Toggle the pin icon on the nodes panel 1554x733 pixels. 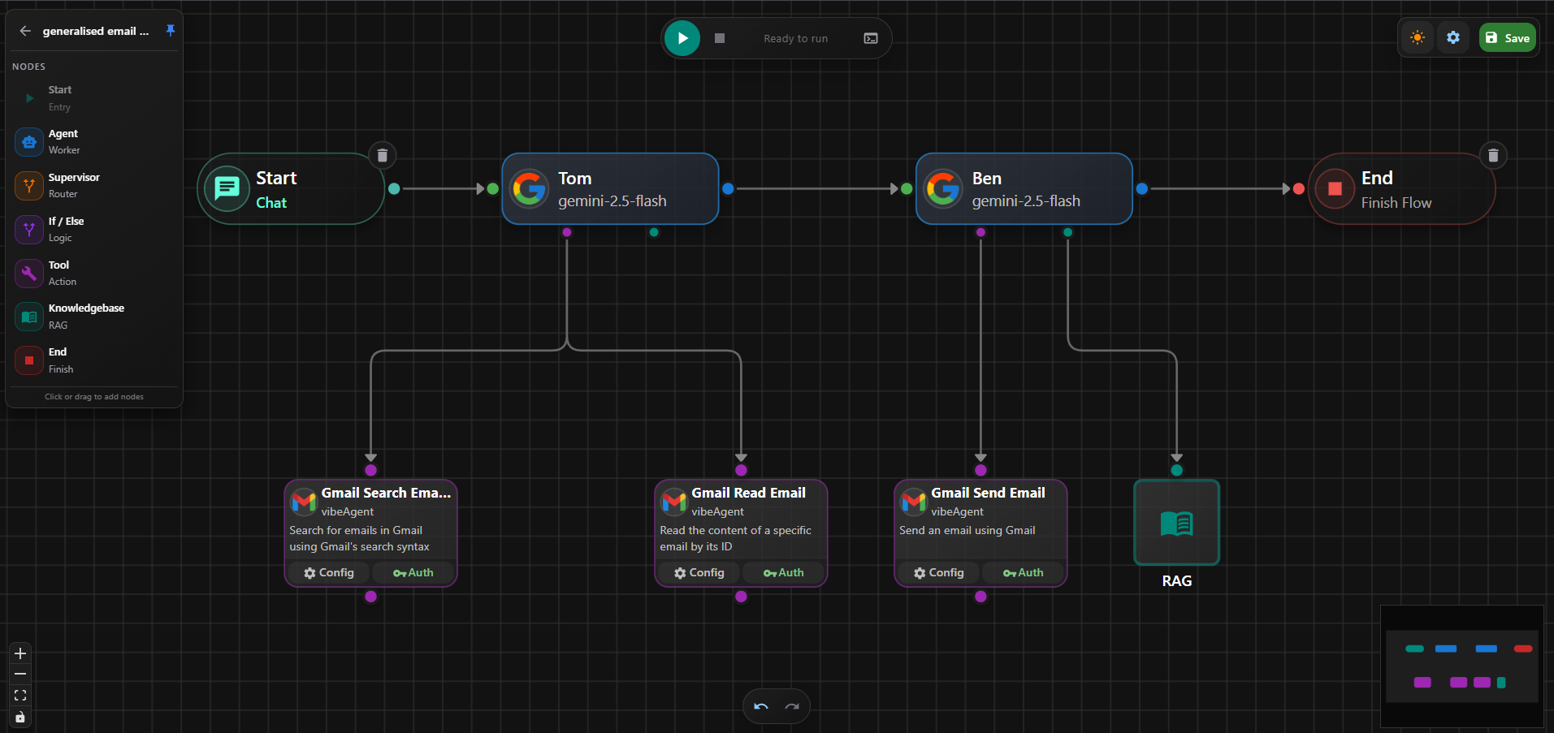(x=170, y=31)
